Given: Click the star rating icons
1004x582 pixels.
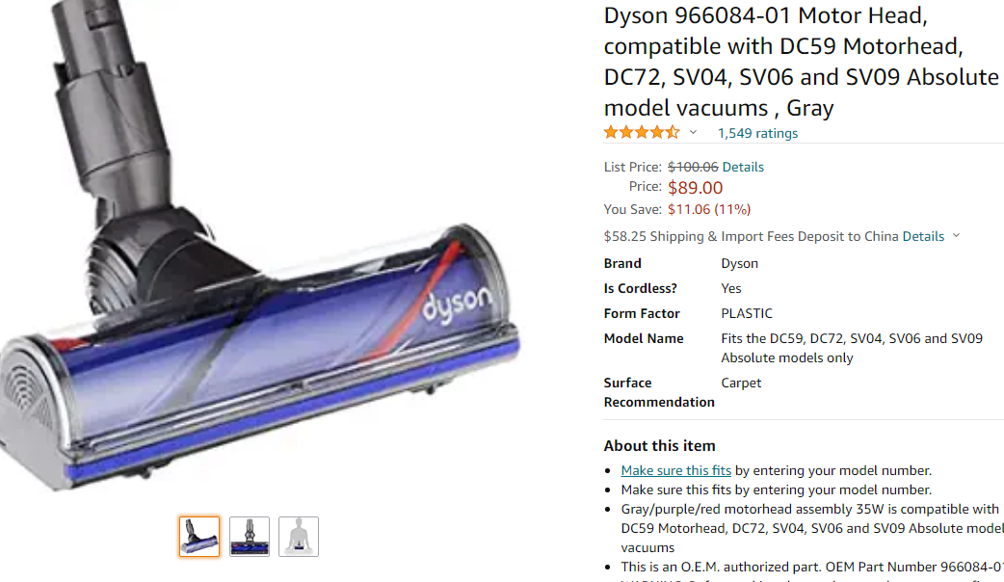Looking at the screenshot, I should coord(641,133).
